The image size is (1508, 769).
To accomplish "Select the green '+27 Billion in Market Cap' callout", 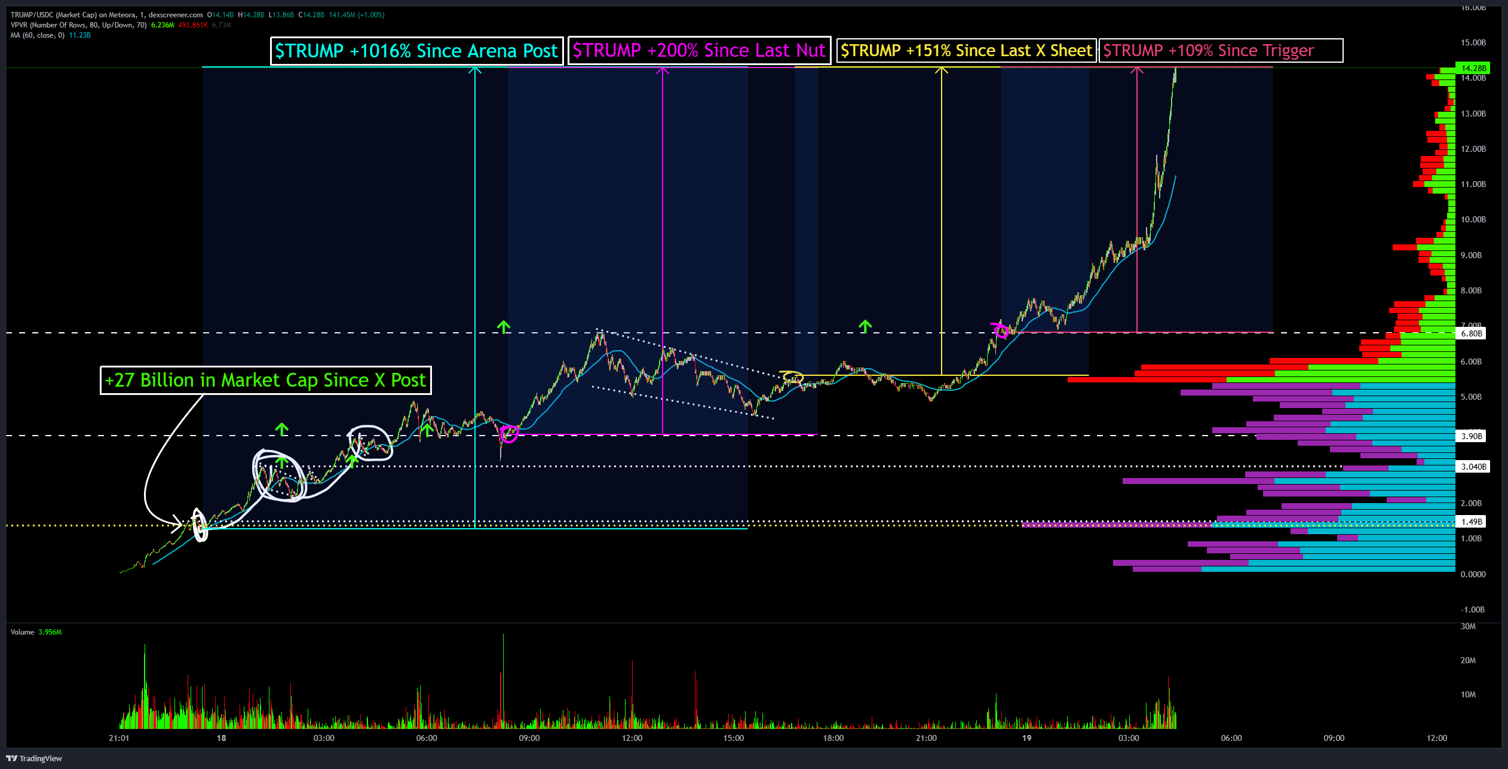I will [265, 381].
